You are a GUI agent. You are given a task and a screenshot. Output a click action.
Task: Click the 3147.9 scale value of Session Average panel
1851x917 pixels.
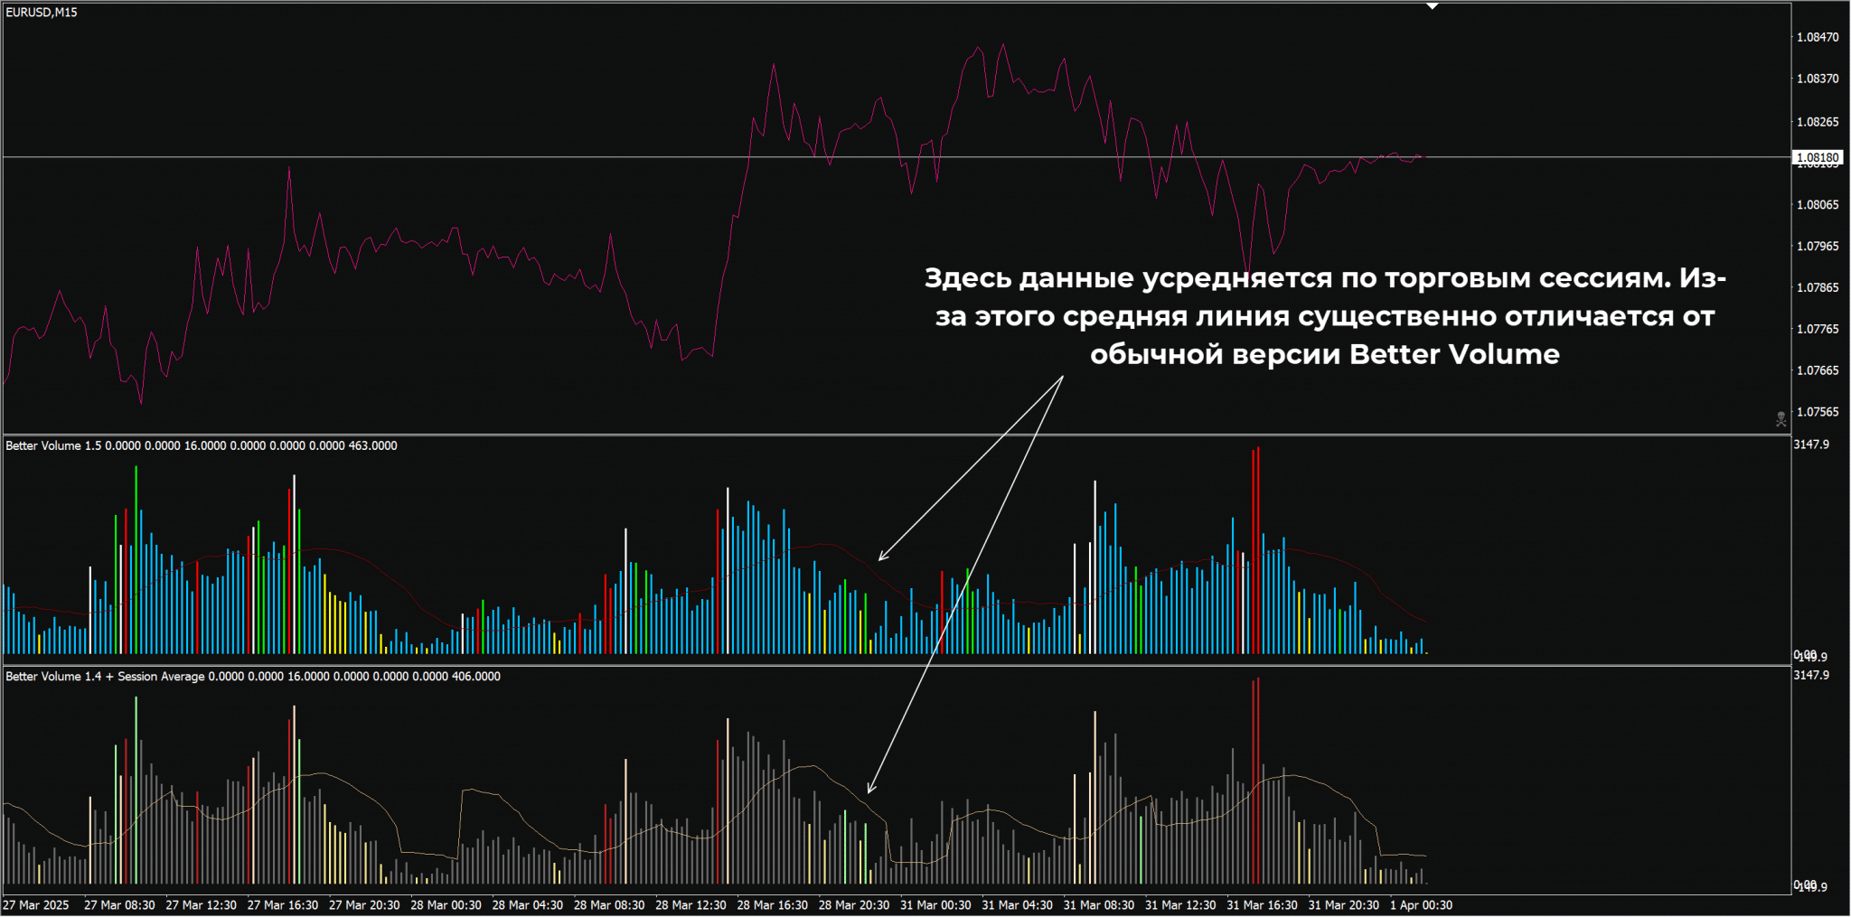(x=1811, y=676)
